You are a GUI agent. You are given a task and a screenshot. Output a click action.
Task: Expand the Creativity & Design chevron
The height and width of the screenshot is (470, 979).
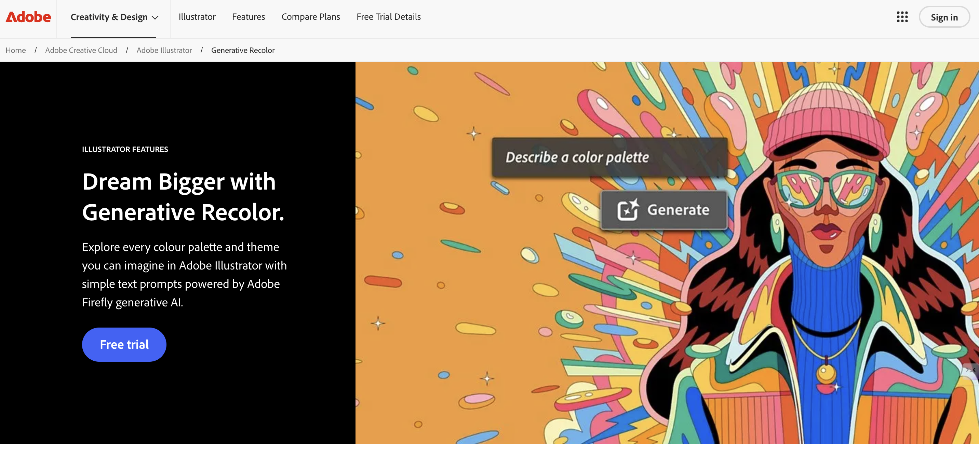tap(155, 17)
